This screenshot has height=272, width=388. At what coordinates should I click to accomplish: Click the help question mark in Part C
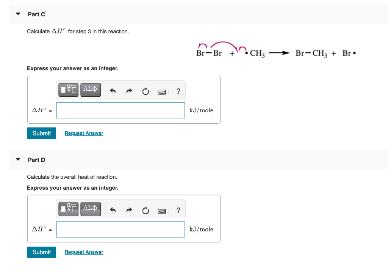pos(178,91)
